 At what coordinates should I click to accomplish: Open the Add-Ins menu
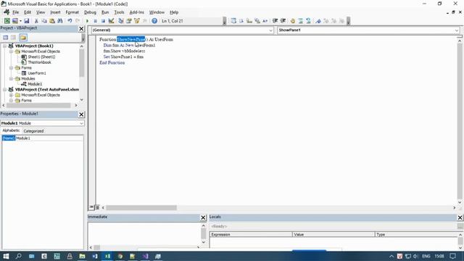pyautogui.click(x=137, y=12)
